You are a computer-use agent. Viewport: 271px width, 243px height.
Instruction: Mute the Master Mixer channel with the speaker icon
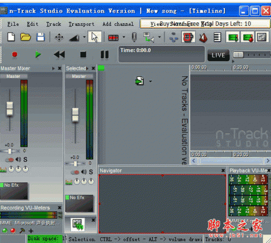(18, 159)
